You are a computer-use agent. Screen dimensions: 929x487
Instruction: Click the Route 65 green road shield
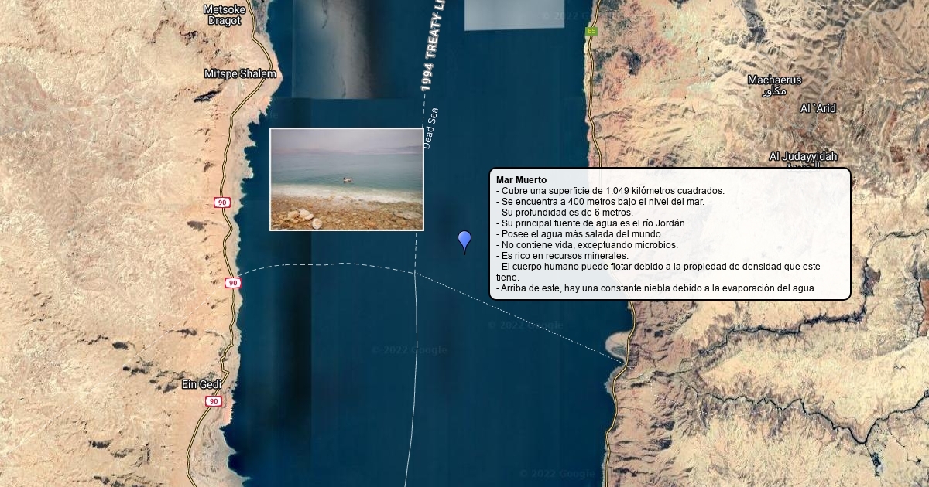pos(591,31)
